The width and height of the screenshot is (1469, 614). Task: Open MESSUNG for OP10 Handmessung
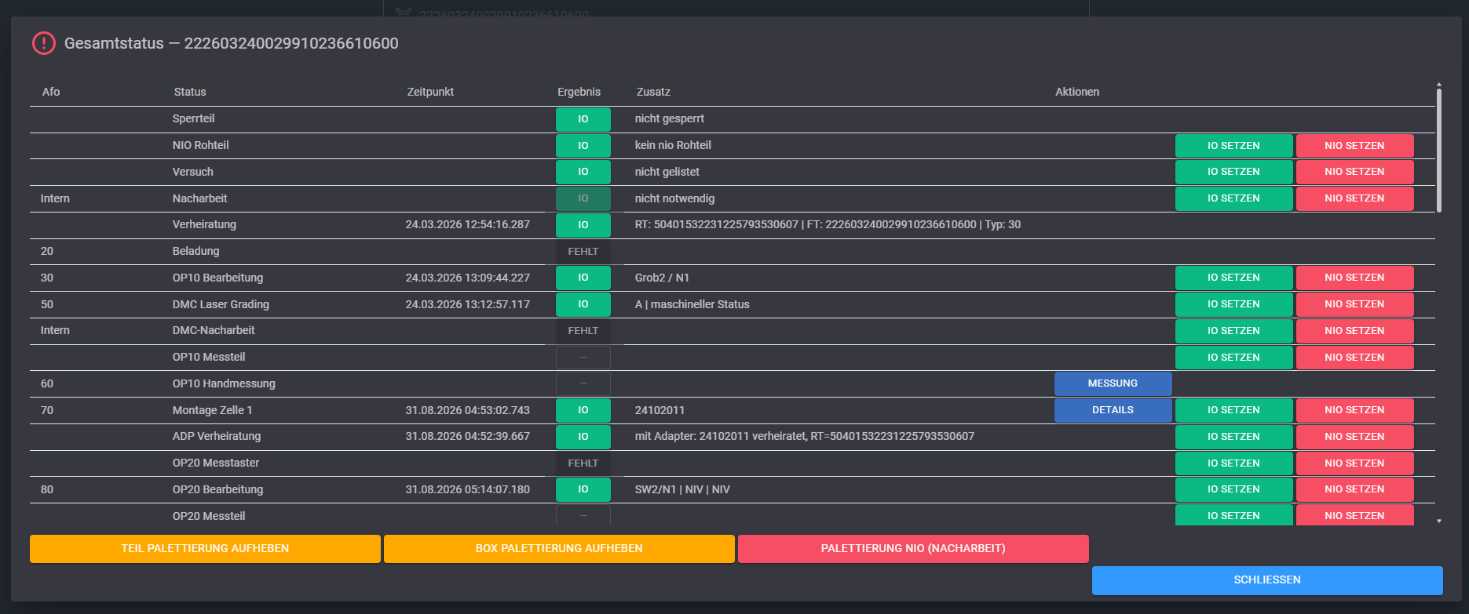point(1113,383)
